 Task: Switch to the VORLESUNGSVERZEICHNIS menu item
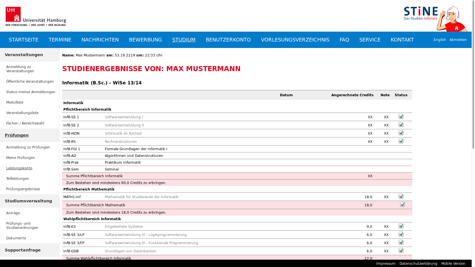[x=295, y=40]
